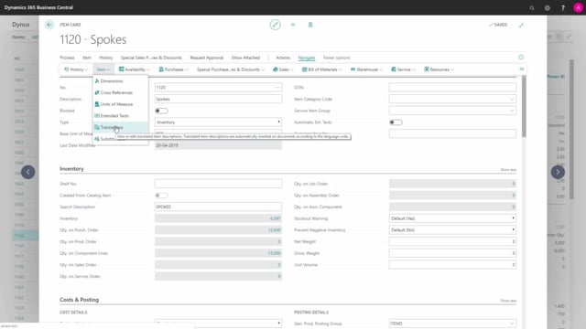Toggle Created From Catalog Item switch

click(x=161, y=195)
